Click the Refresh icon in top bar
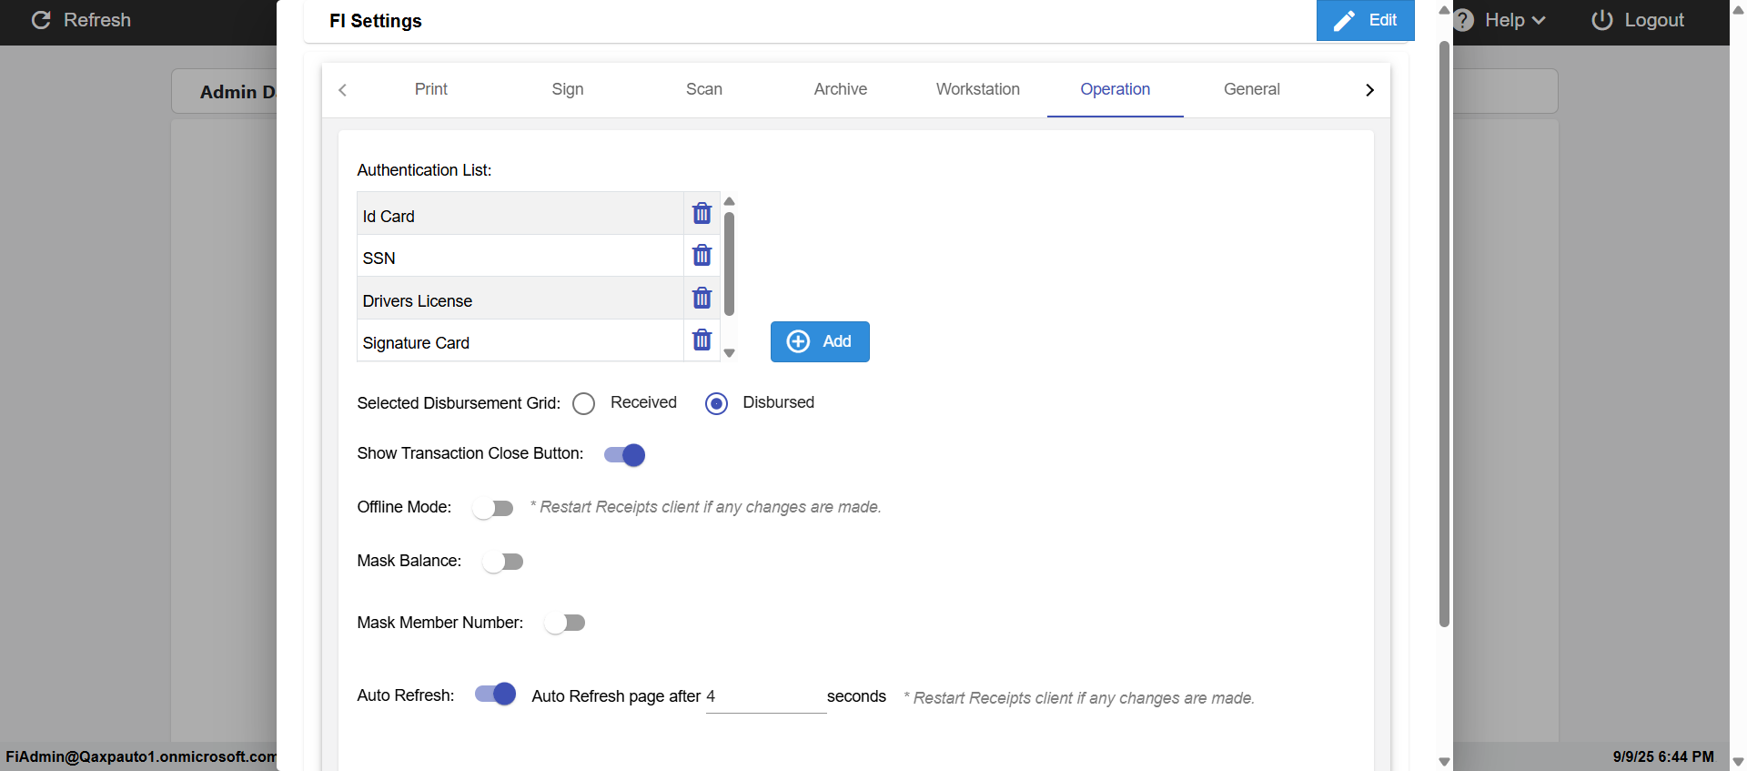Viewport: 1747px width, 771px height. [41, 20]
